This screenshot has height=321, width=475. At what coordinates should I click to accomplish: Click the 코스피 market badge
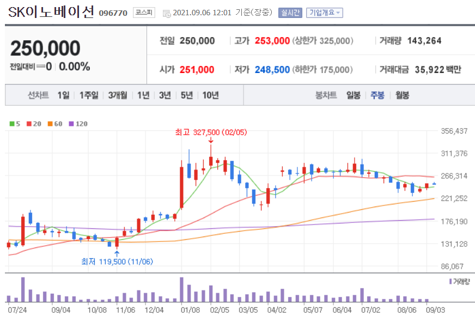coord(144,13)
